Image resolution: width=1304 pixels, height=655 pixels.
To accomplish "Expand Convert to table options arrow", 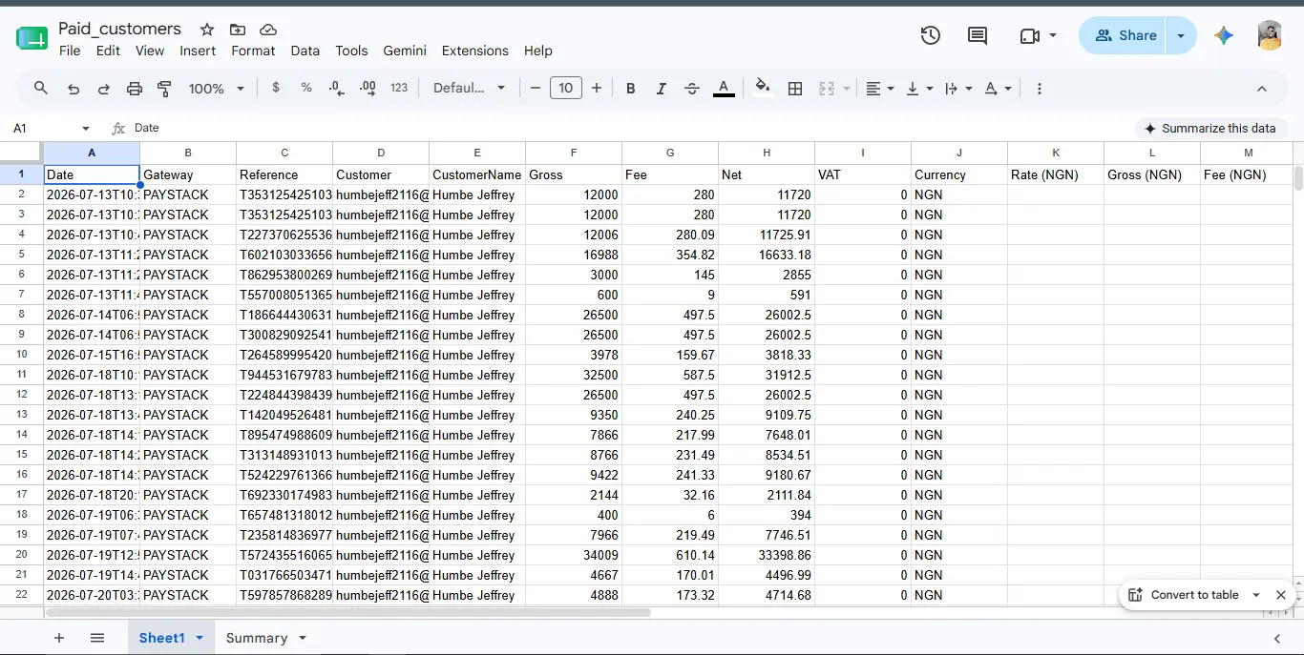I will [1256, 595].
